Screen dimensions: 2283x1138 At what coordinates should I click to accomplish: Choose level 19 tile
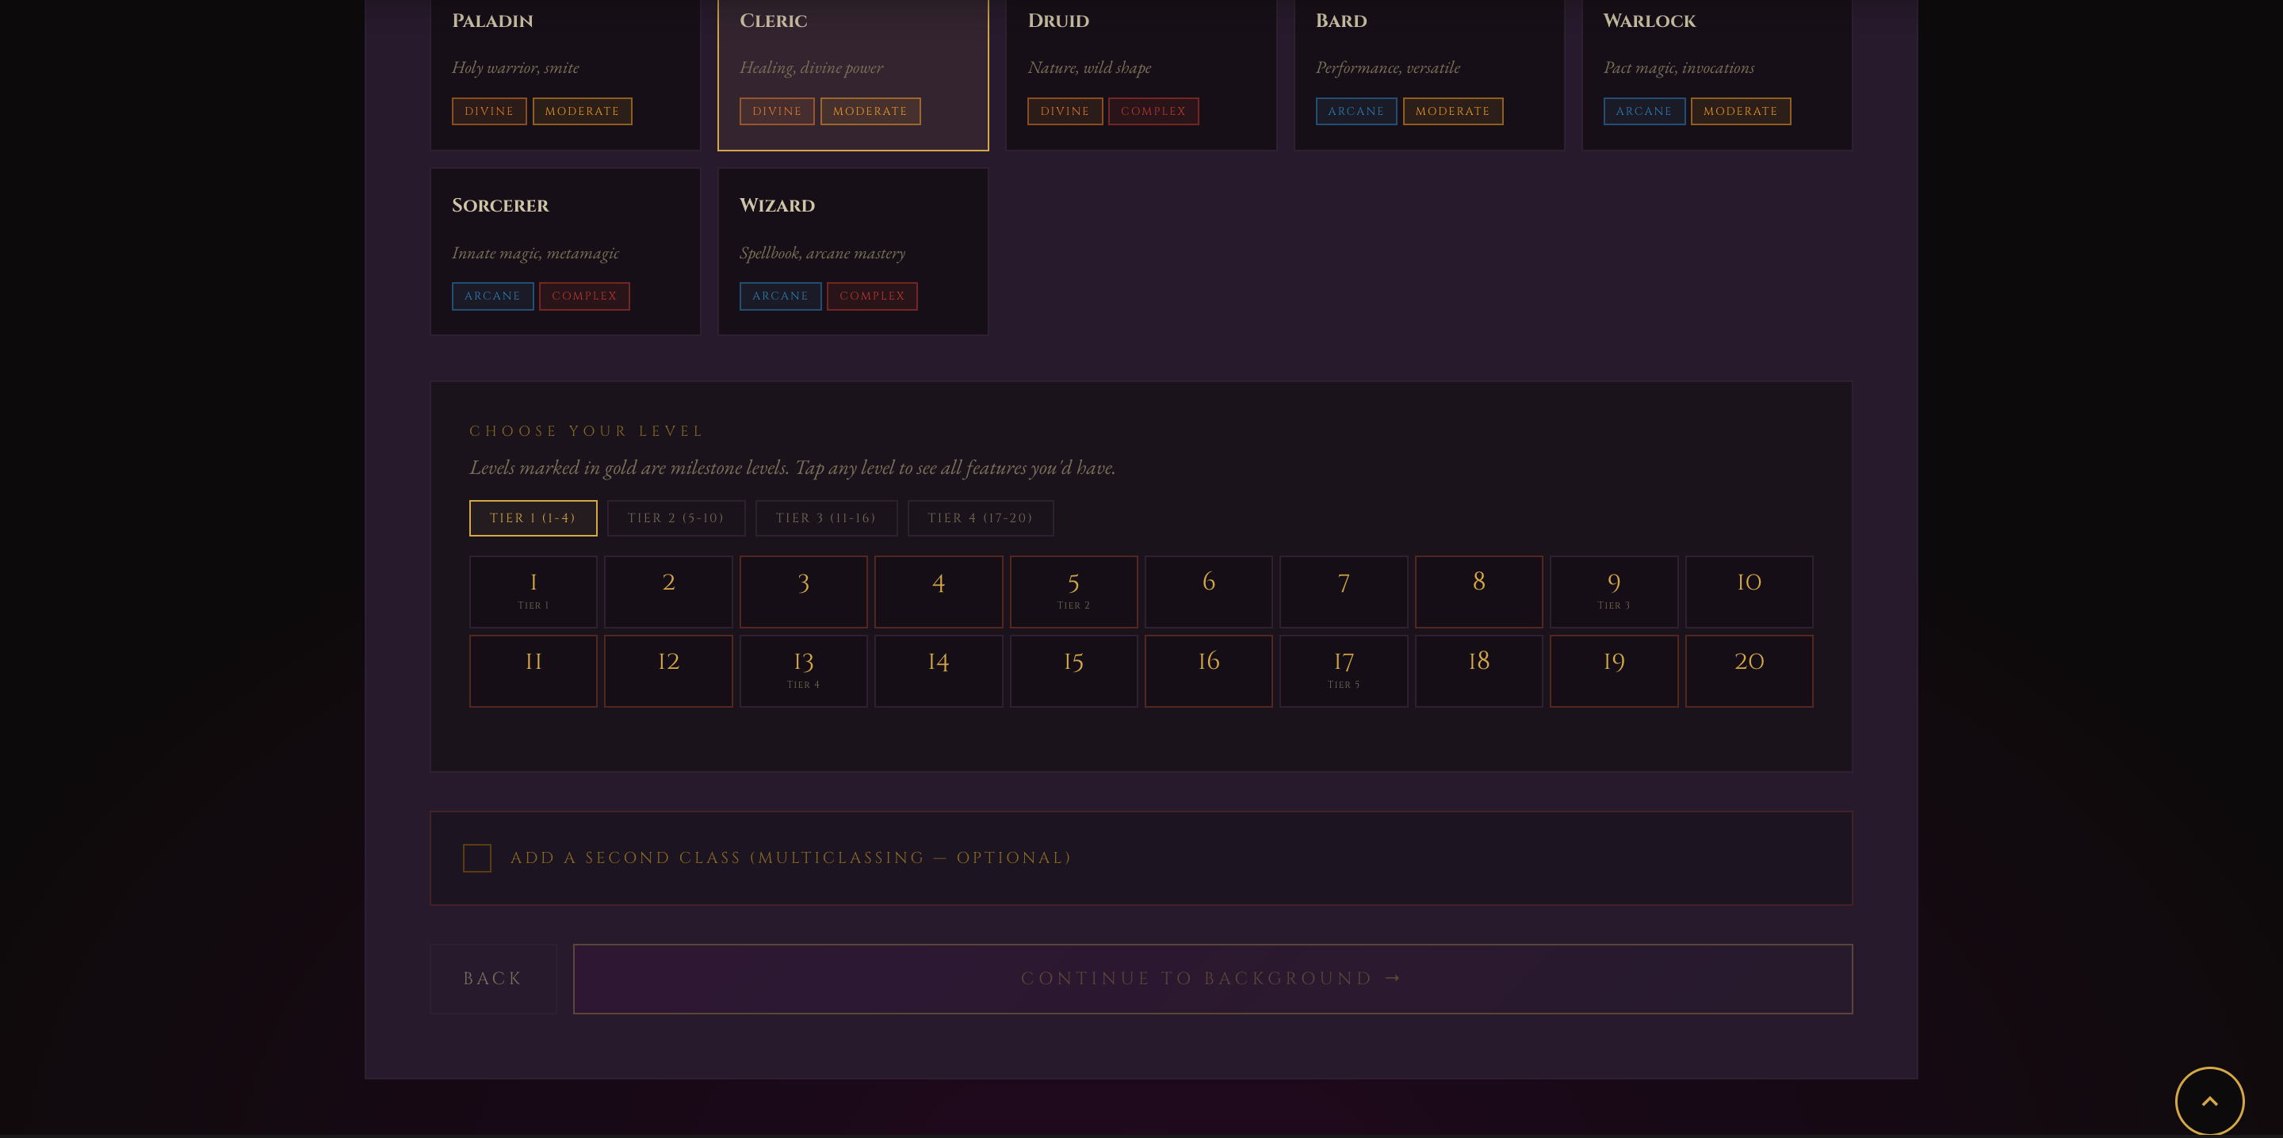[1614, 671]
